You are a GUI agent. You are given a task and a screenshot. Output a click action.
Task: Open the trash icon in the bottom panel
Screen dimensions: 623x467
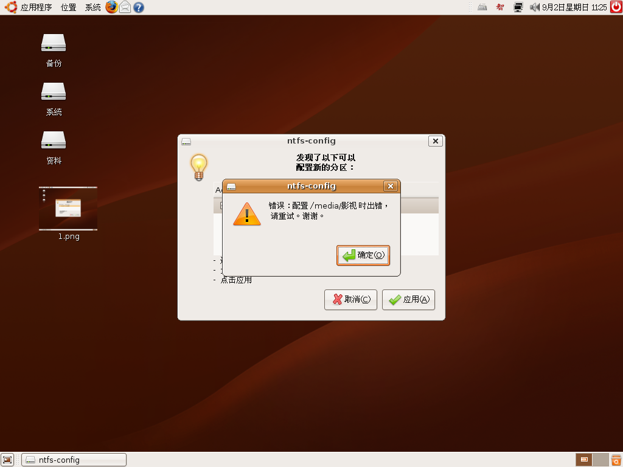617,460
